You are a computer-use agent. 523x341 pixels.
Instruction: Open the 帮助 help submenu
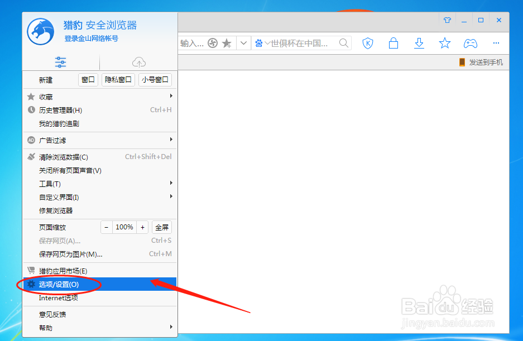click(x=100, y=328)
